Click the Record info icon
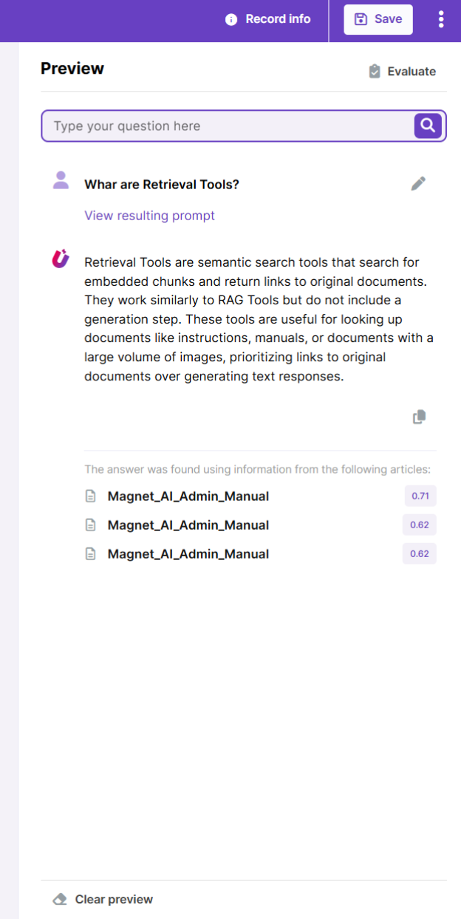 231,19
